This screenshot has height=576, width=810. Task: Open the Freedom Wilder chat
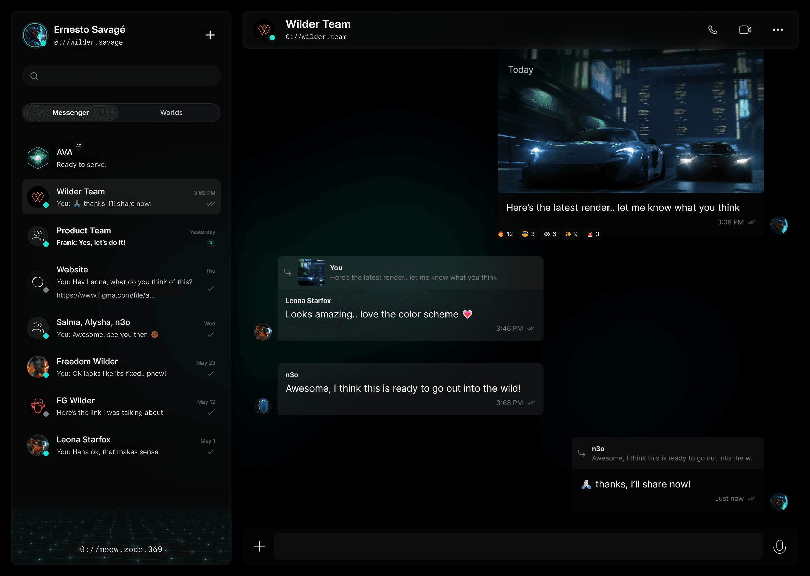[121, 367]
